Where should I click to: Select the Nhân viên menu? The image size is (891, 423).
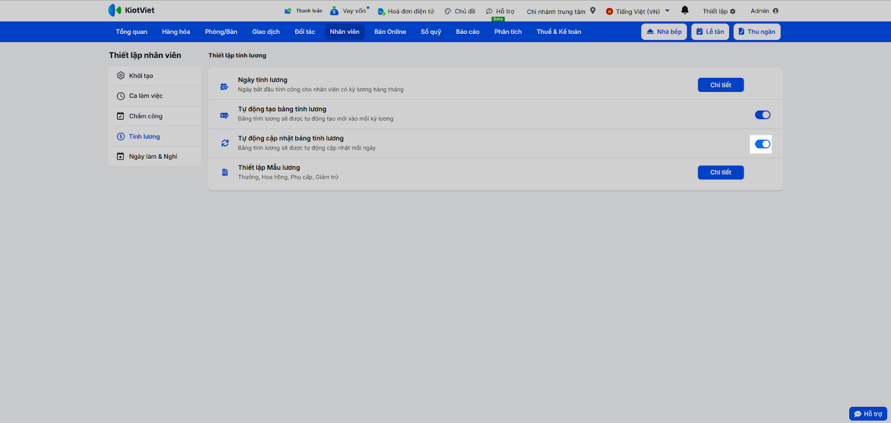click(x=345, y=32)
